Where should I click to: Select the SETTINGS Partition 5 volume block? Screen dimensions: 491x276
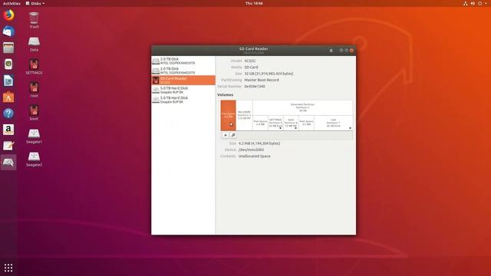(x=275, y=123)
